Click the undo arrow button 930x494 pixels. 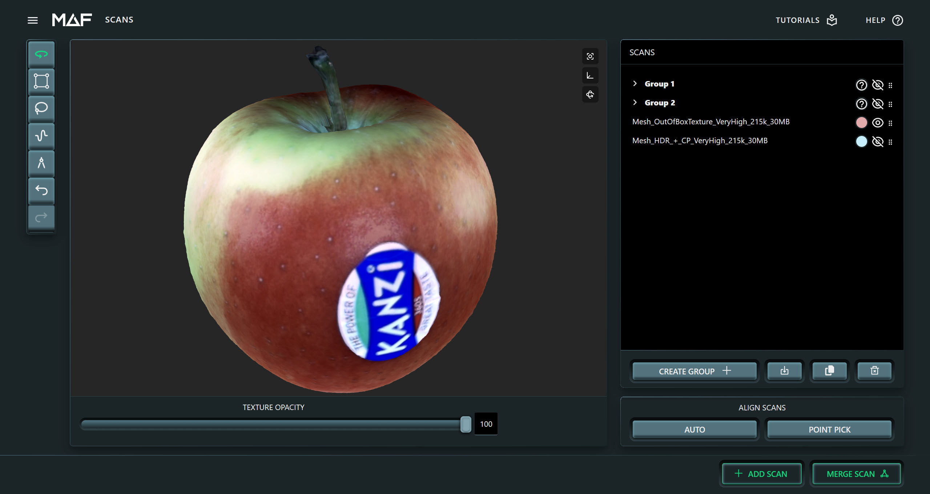pos(41,190)
